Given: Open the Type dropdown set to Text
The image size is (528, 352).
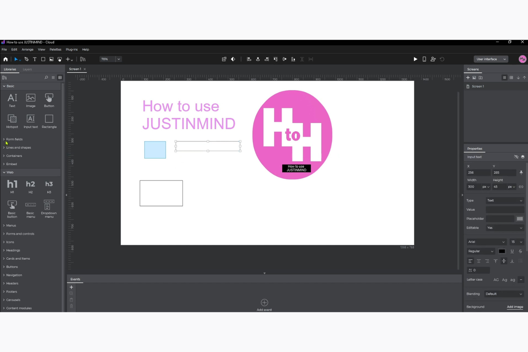Looking at the screenshot, I should point(505,200).
